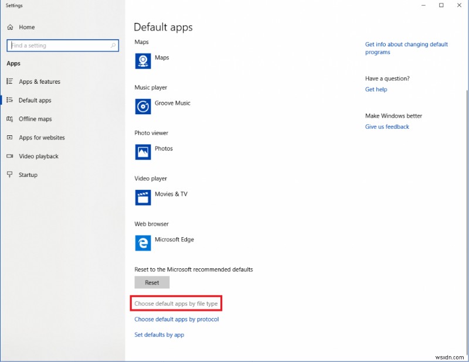Click the Find a setting search box
Viewport: 469px width, 362px height.
63,45
